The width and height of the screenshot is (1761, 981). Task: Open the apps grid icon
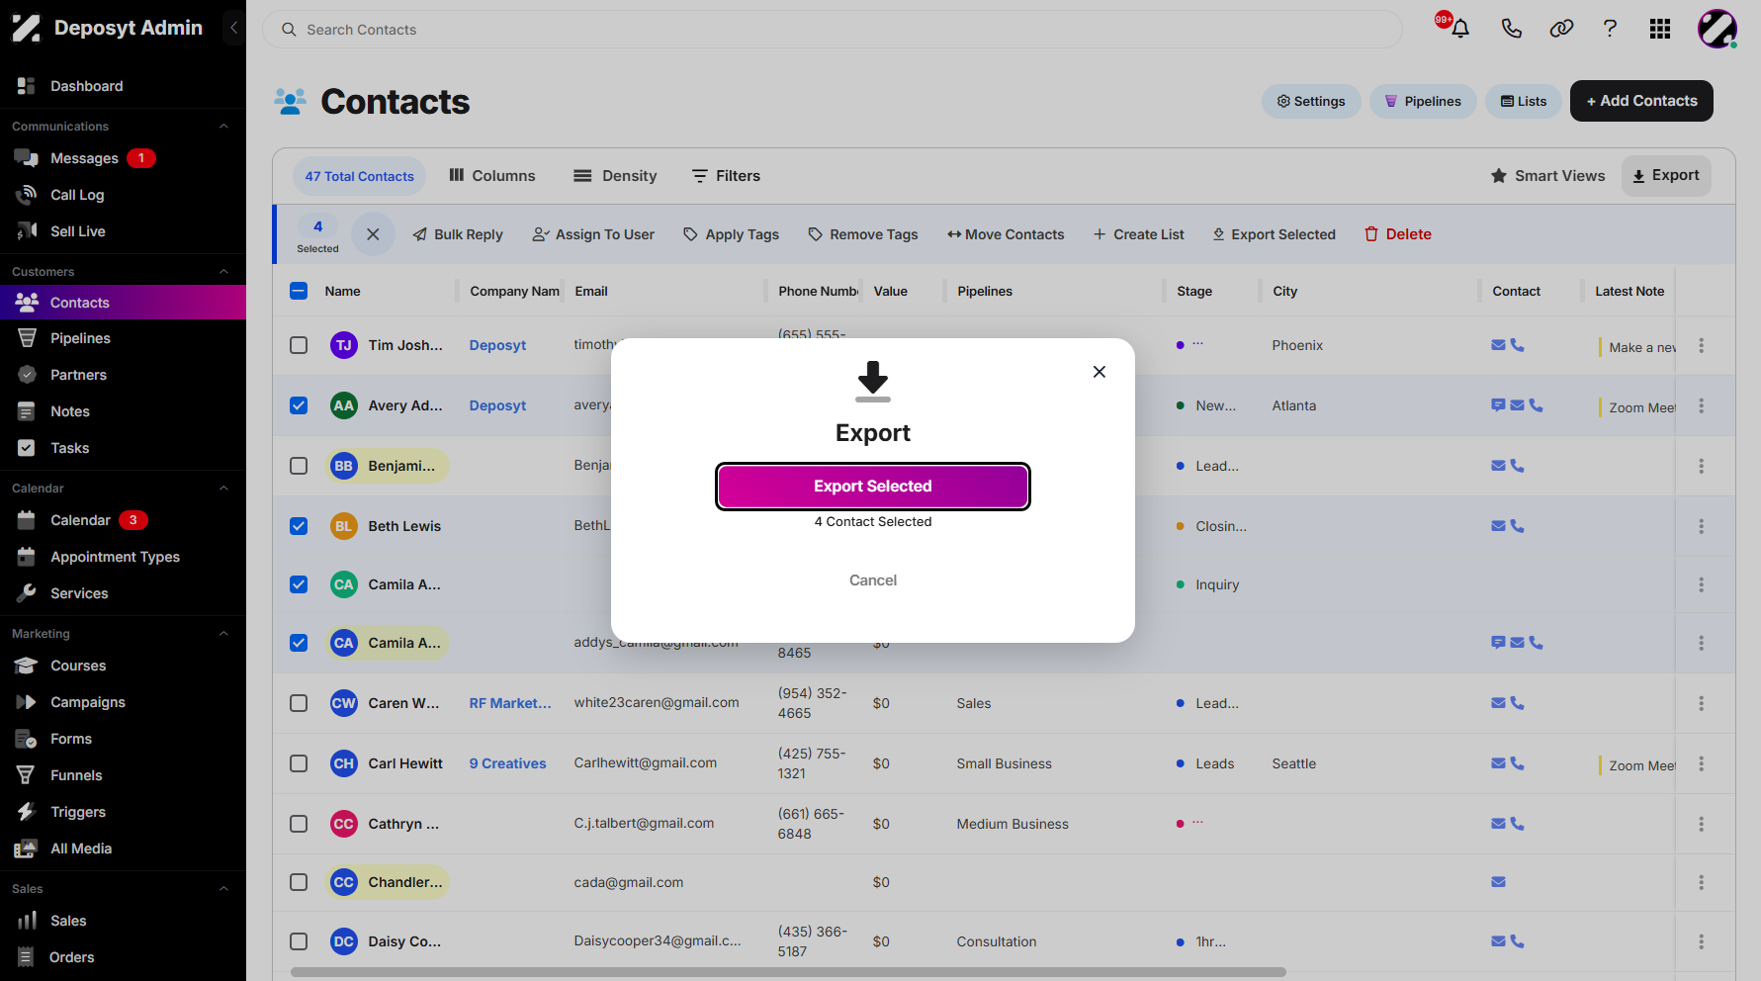tap(1660, 29)
